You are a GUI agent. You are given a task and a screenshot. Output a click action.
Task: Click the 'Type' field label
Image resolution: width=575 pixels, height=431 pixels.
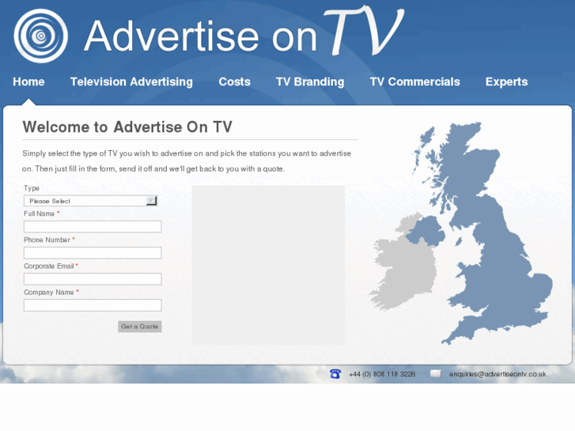pyautogui.click(x=32, y=188)
